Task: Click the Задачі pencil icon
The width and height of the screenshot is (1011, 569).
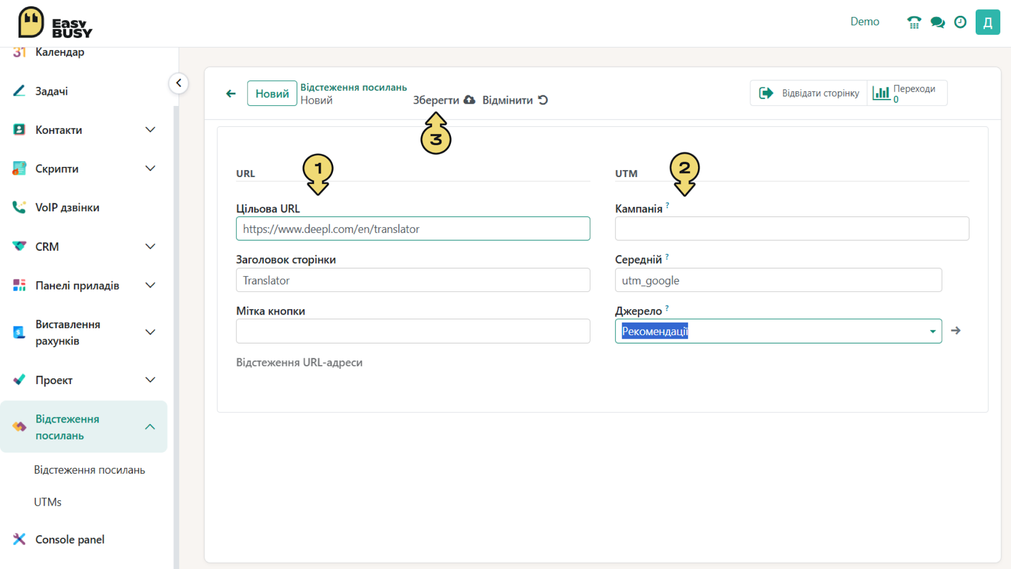Action: [x=19, y=91]
